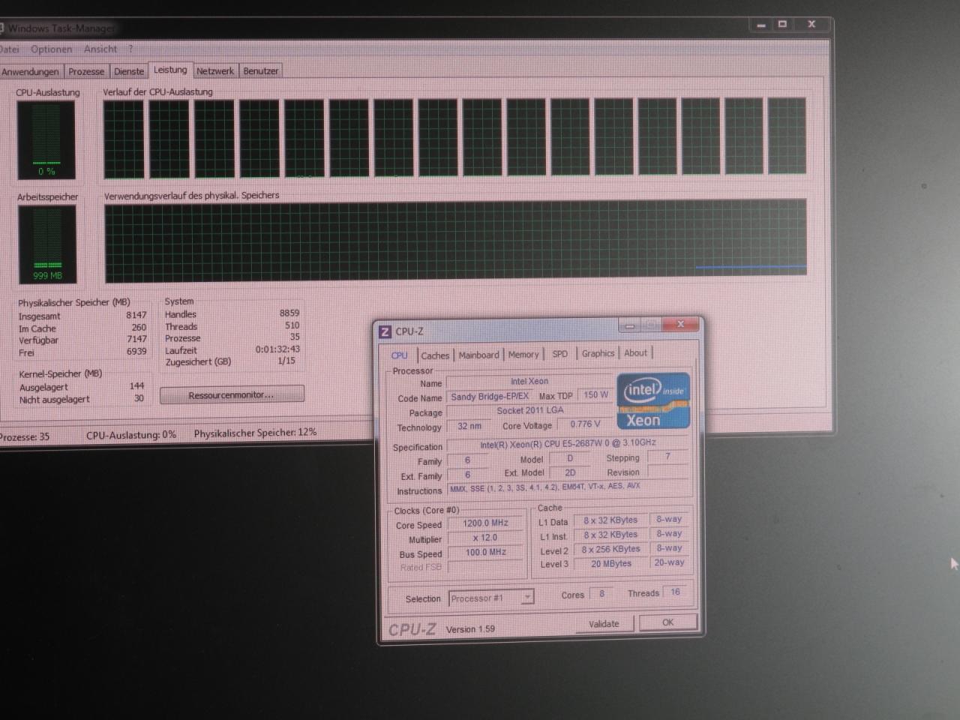Click the Name field Intel Xeon
The image size is (960, 720).
coord(529,381)
